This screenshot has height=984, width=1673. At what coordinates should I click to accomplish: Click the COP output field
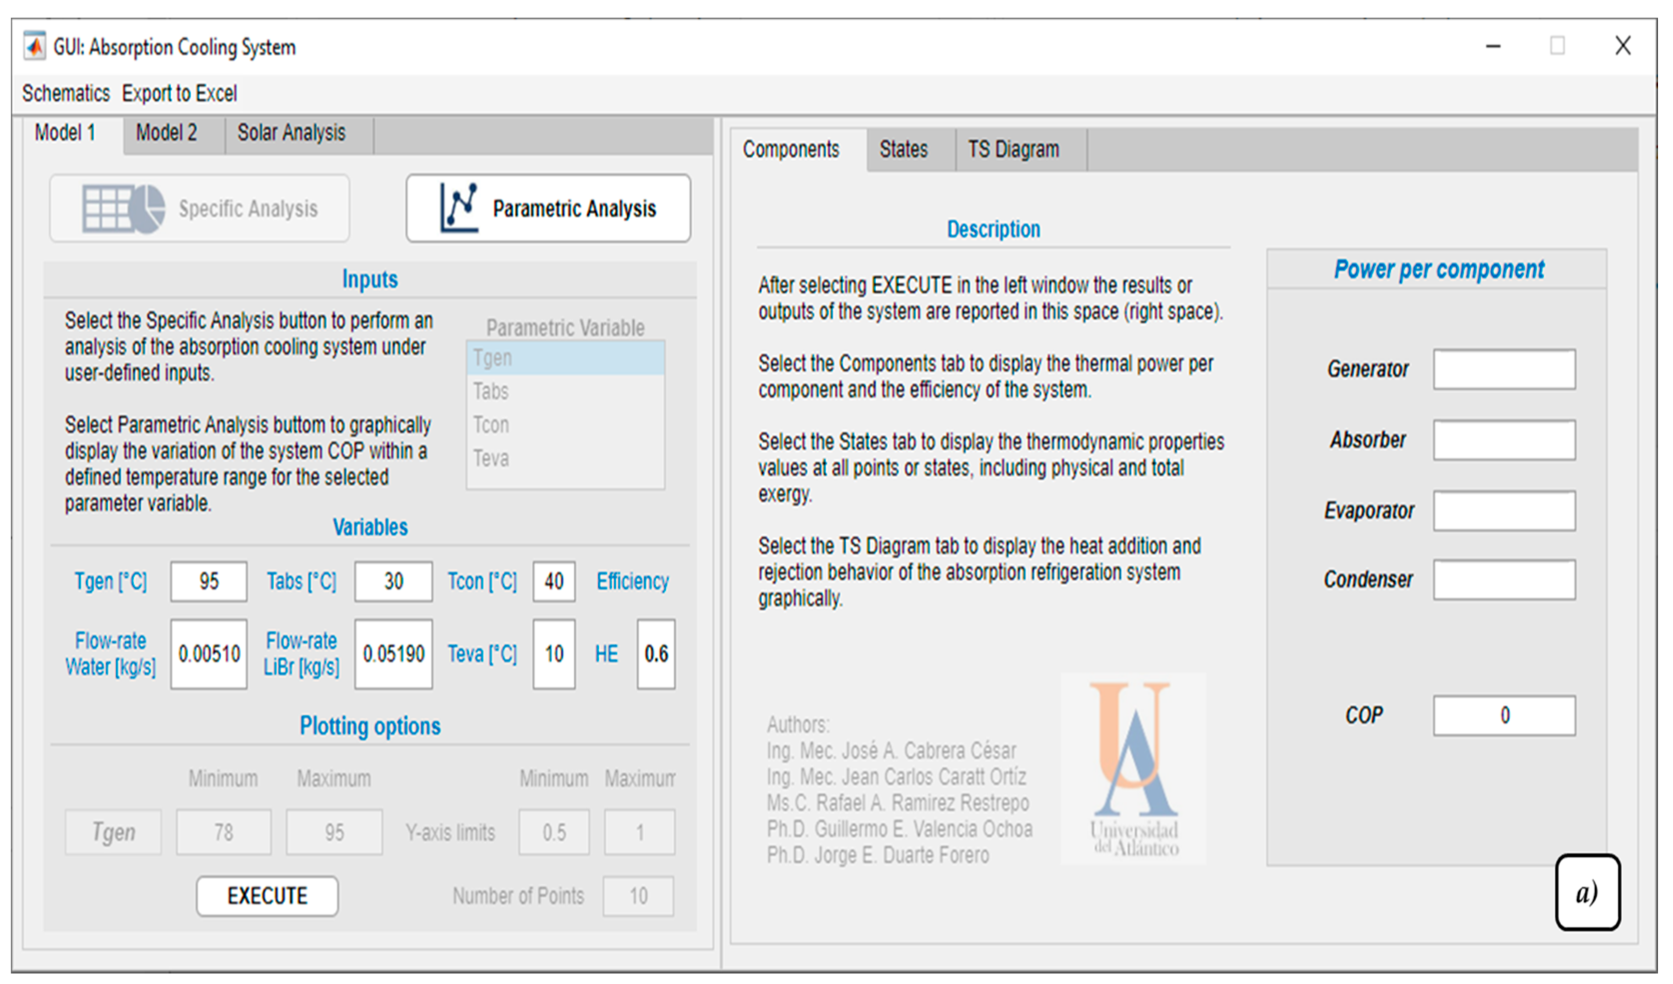[1504, 715]
